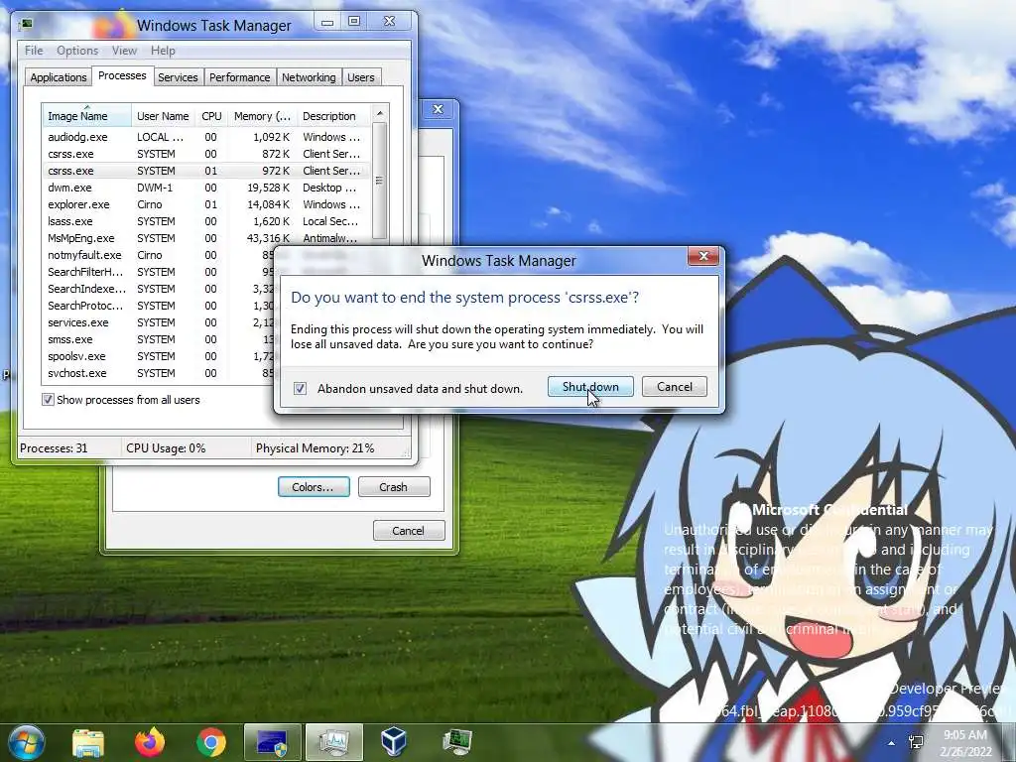
Task: Sort by Description column header
Action: [x=333, y=116]
